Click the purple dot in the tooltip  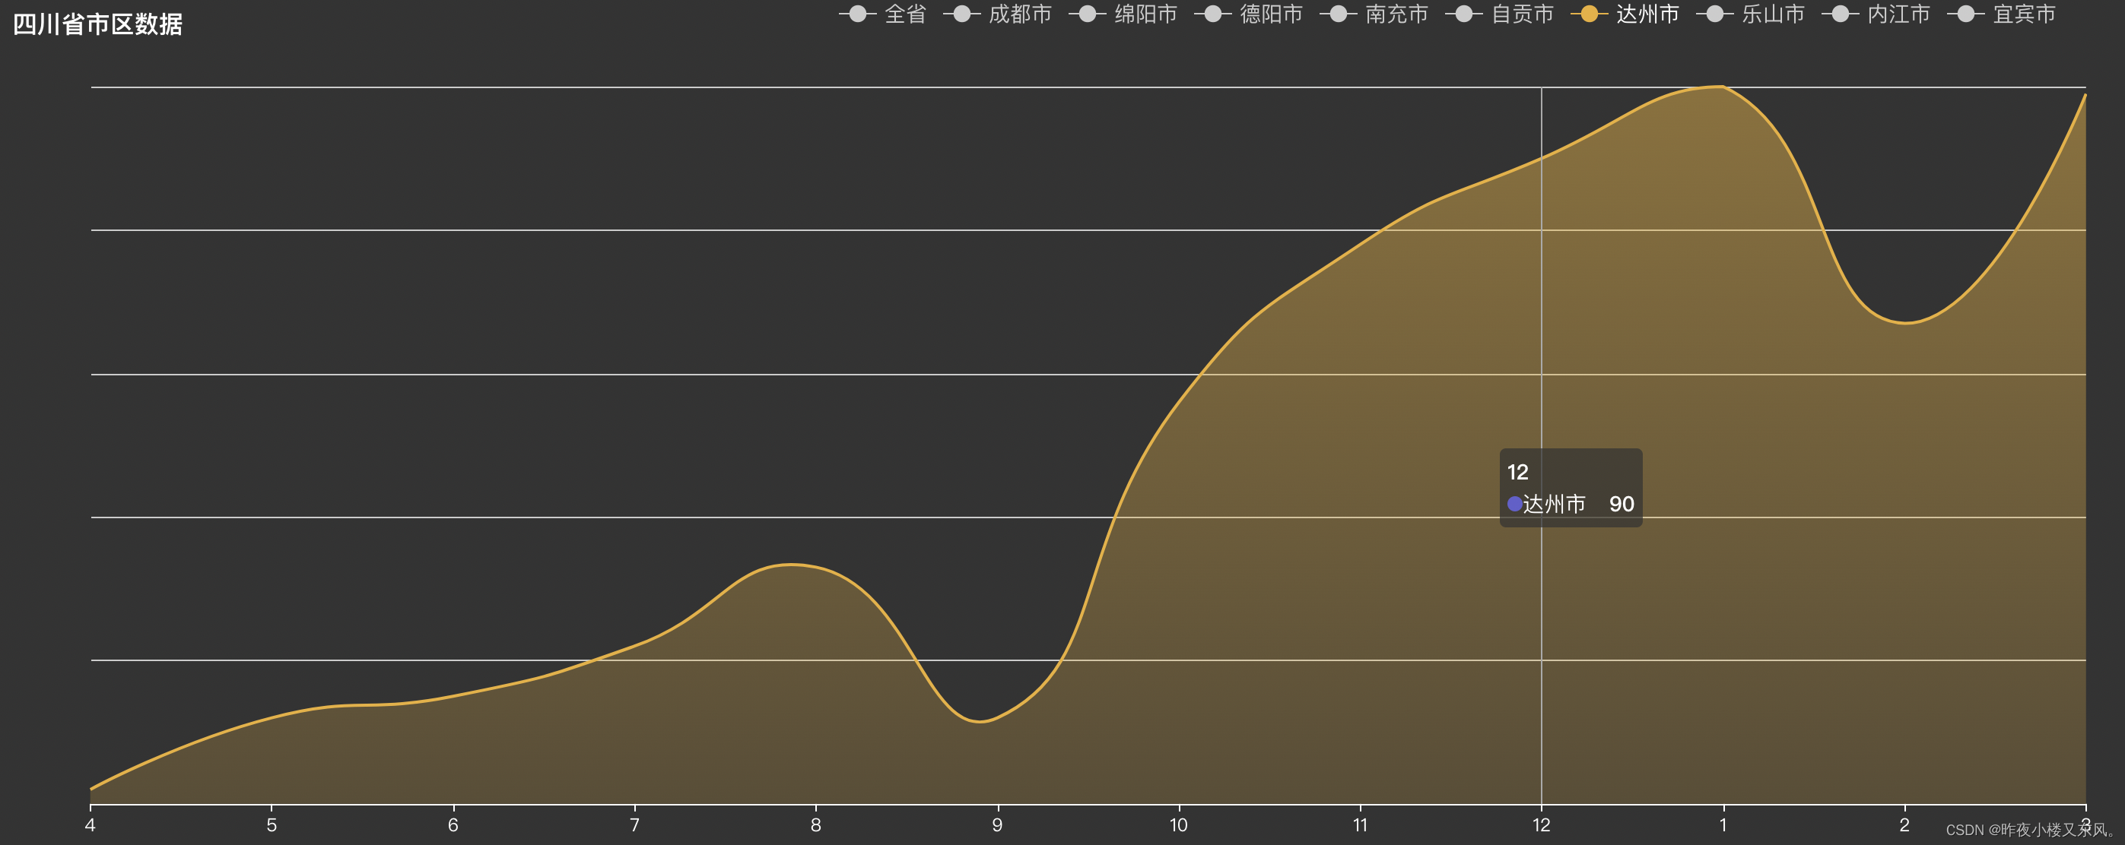1514,504
